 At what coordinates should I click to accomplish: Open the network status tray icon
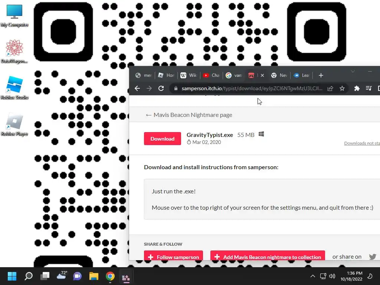(323, 276)
